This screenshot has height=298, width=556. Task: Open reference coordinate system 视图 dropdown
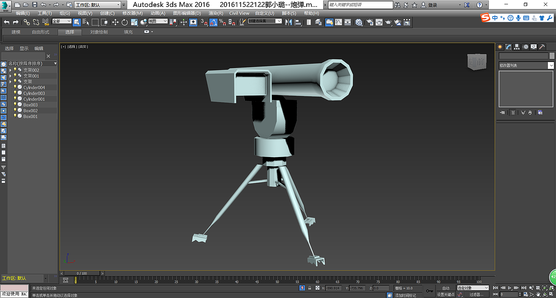pos(158,21)
